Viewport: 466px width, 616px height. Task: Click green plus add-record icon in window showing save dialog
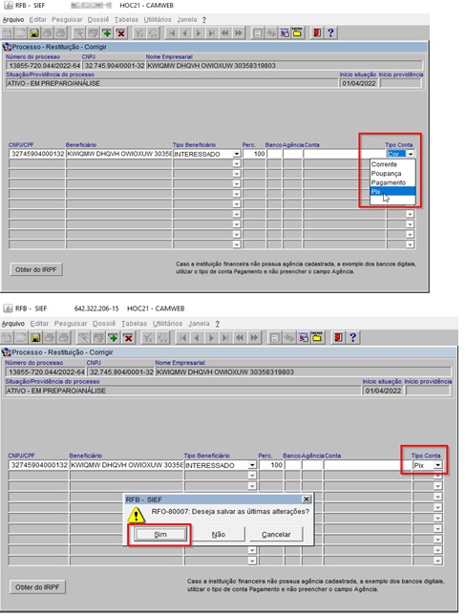point(114,337)
